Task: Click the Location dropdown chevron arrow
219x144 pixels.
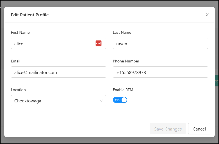Action: coord(101,101)
